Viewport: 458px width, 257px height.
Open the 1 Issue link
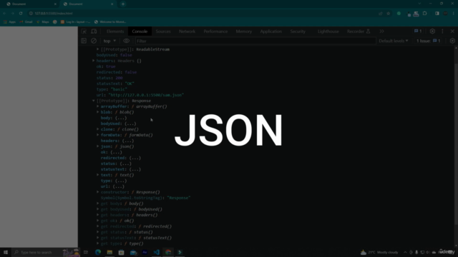(428, 41)
